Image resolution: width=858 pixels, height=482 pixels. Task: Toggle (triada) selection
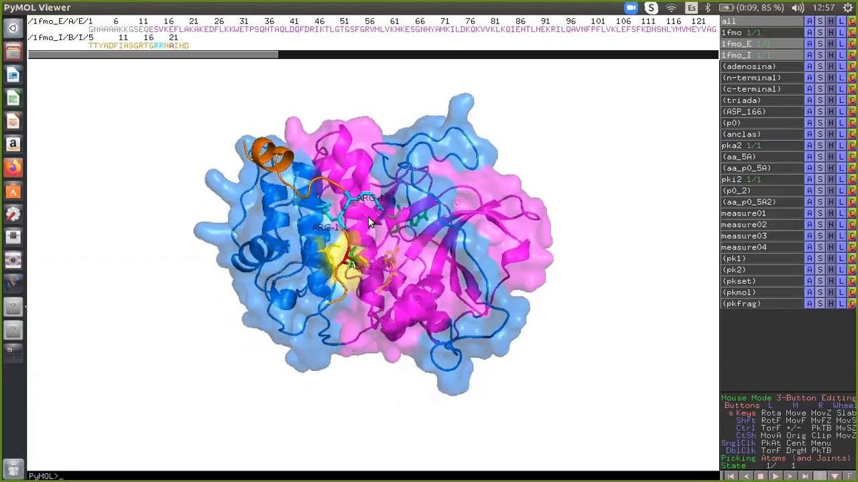pyautogui.click(x=762, y=100)
